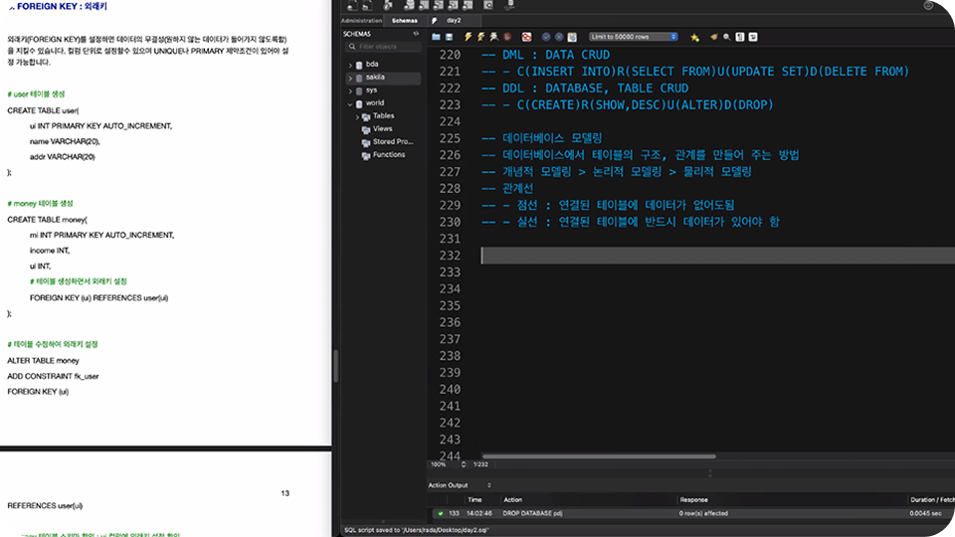Click the 'DDL : DATABASE, TABLE CRUD' comment line
This screenshot has width=955, height=537.
pos(585,89)
